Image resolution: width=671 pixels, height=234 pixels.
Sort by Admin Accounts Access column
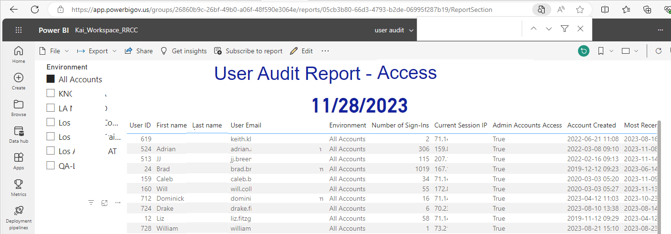tap(527, 126)
